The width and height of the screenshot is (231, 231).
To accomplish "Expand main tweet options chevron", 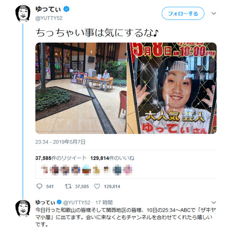I will click(214, 13).
